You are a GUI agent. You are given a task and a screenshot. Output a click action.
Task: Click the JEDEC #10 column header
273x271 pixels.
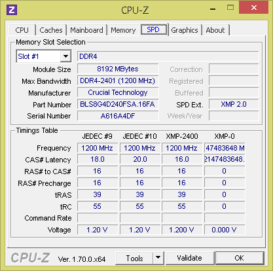[x=139, y=136]
